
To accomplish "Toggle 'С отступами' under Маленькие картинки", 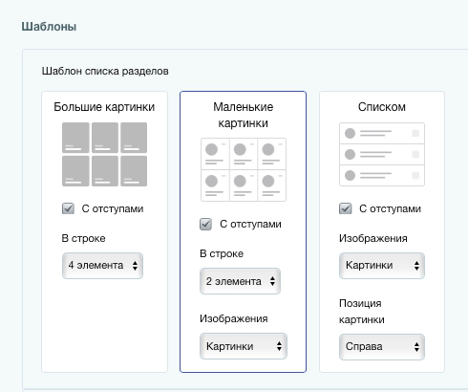I will [x=205, y=224].
